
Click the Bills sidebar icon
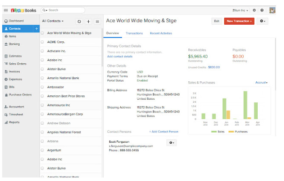[6, 87]
